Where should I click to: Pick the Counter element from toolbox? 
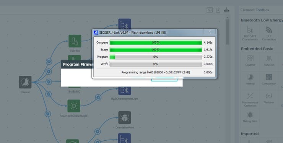[250, 60]
